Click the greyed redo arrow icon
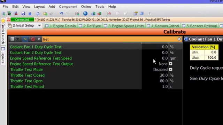Screen dimensions: 223x125 [x=67, y=14]
